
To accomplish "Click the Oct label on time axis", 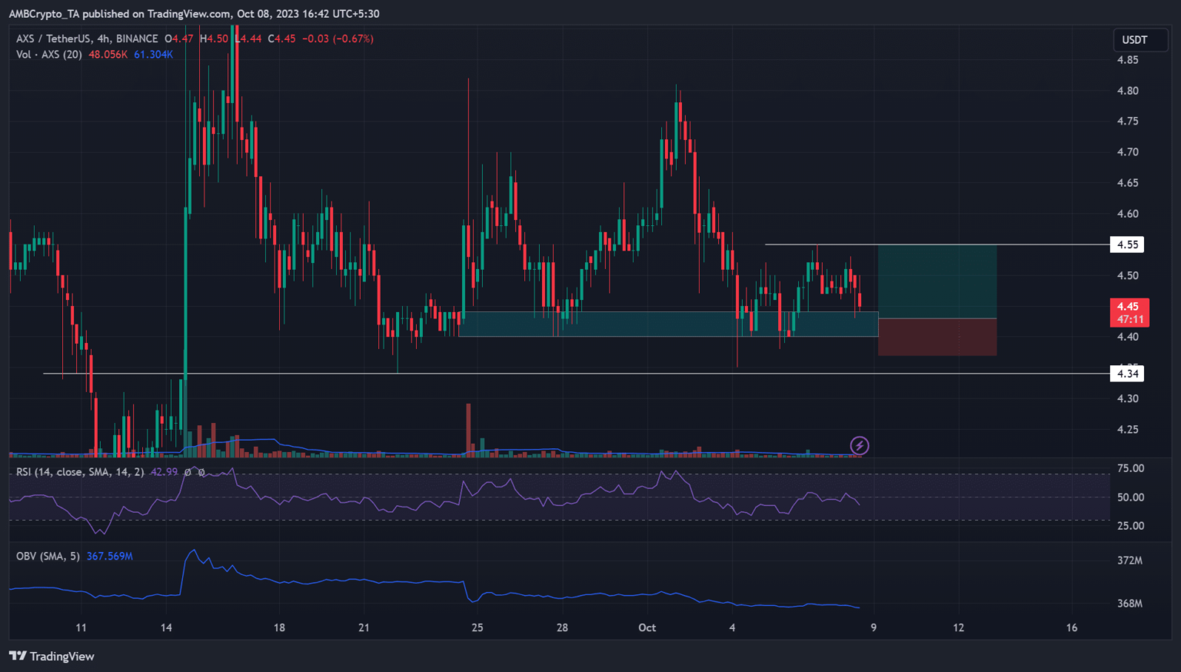I will 647,627.
